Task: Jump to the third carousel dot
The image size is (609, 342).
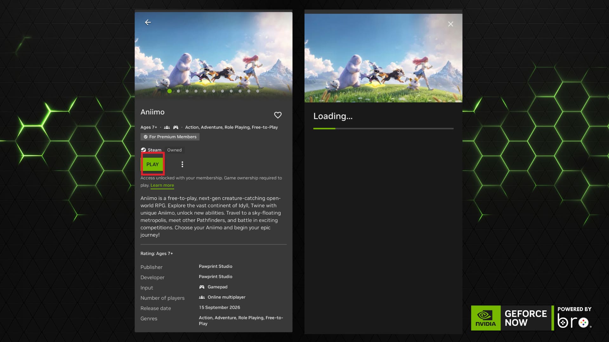Action: coord(187,91)
